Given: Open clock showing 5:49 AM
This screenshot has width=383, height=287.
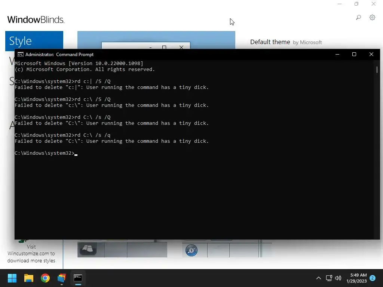Looking at the screenshot, I should point(356,278).
